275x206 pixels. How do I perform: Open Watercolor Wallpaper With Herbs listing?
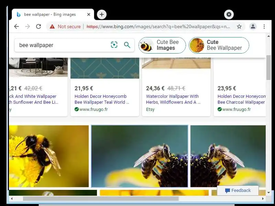(173, 99)
